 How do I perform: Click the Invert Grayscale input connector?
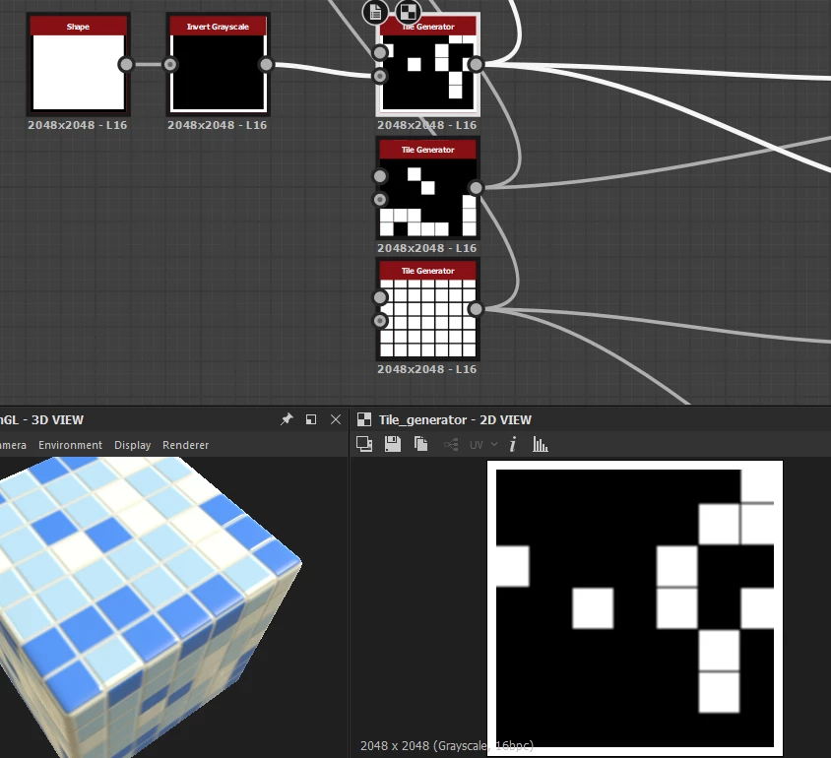tap(169, 64)
